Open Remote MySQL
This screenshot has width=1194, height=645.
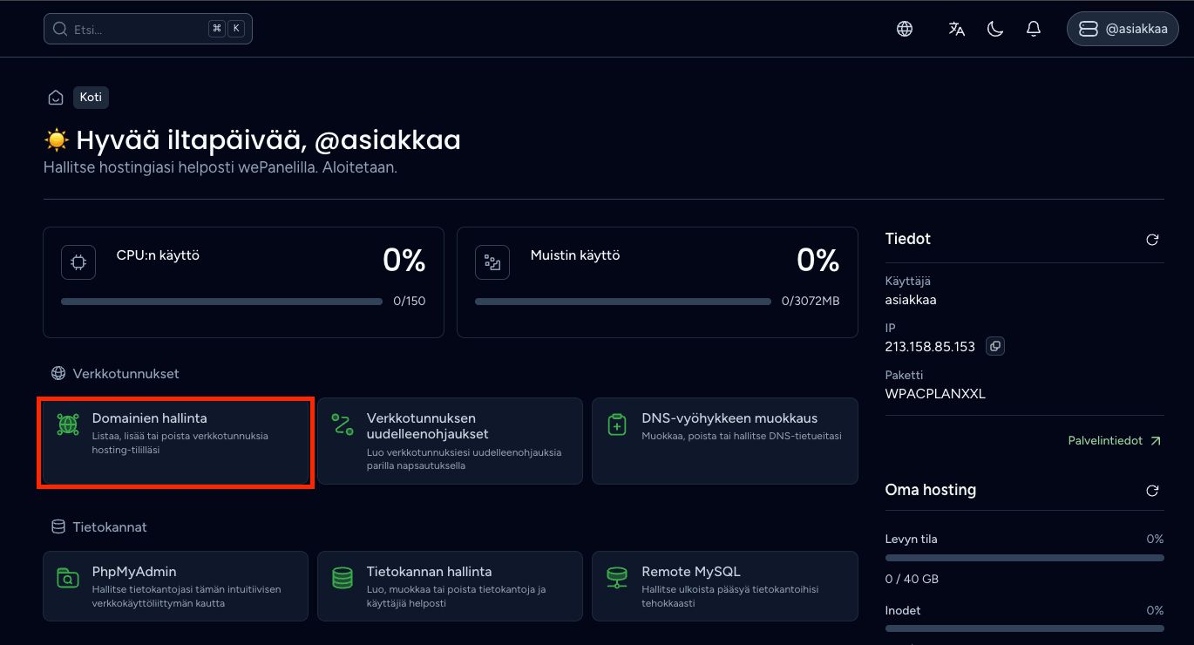coord(725,586)
